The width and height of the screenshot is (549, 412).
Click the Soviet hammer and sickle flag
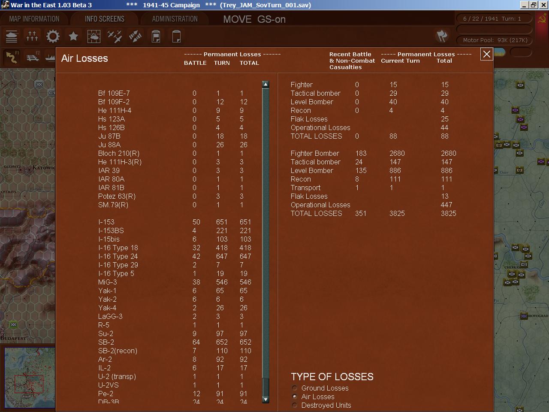(x=542, y=19)
